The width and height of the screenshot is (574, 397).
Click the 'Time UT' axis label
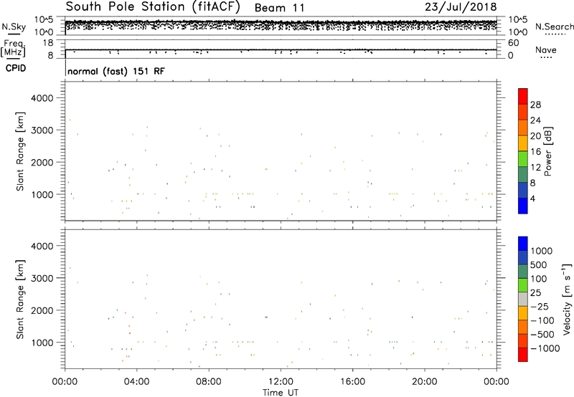(281, 393)
